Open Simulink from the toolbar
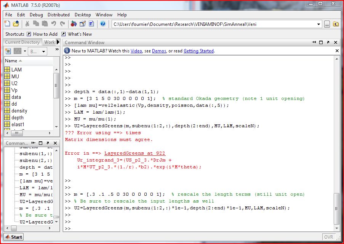The width and height of the screenshot is (344, 244). [x=74, y=24]
